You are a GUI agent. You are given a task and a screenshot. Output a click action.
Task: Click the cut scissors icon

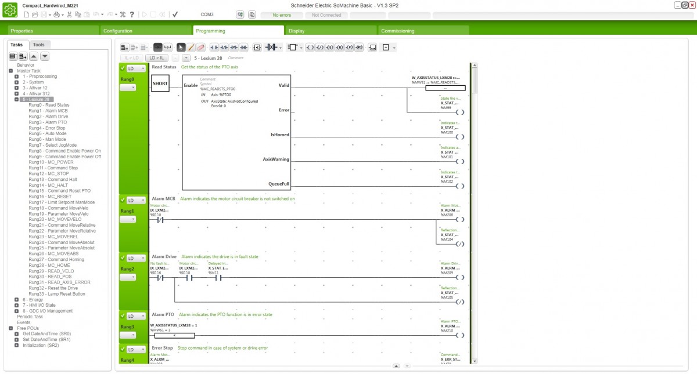point(69,14)
